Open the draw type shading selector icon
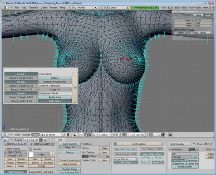 click(x=68, y=135)
